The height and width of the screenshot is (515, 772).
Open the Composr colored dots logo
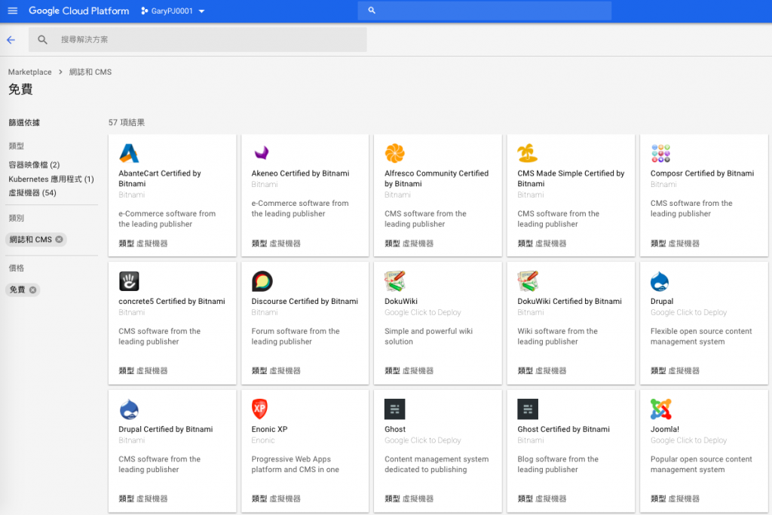click(660, 153)
